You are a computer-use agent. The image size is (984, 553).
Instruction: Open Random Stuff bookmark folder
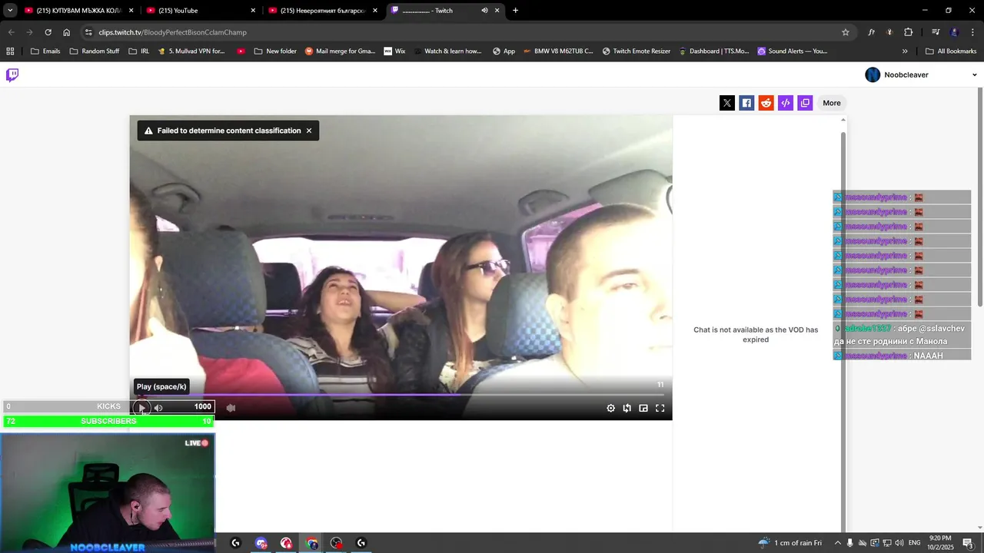95,51
